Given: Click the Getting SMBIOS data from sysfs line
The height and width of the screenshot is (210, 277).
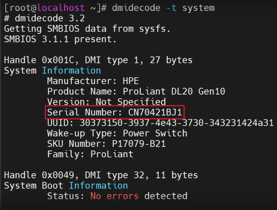Looking at the screenshot, I should pos(87,29).
